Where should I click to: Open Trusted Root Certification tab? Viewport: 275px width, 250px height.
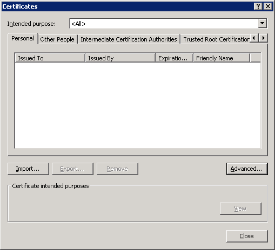click(216, 39)
